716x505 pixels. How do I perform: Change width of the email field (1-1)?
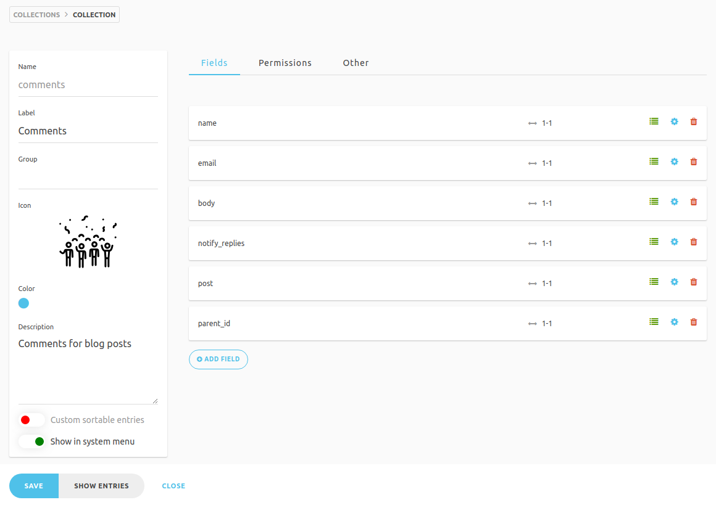click(540, 163)
